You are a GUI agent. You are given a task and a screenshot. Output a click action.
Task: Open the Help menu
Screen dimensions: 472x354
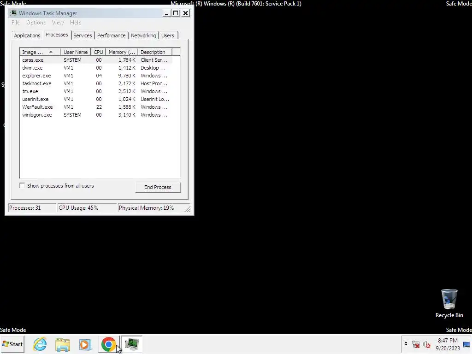(76, 23)
